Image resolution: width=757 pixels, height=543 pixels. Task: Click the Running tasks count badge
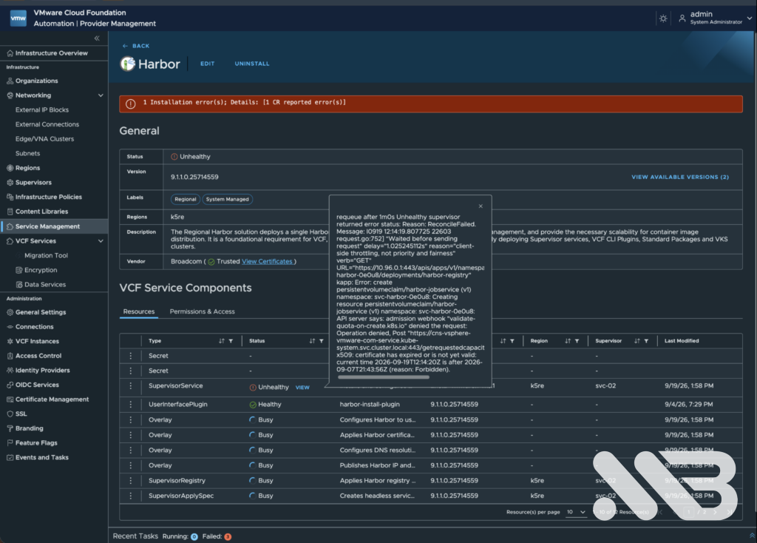click(194, 537)
